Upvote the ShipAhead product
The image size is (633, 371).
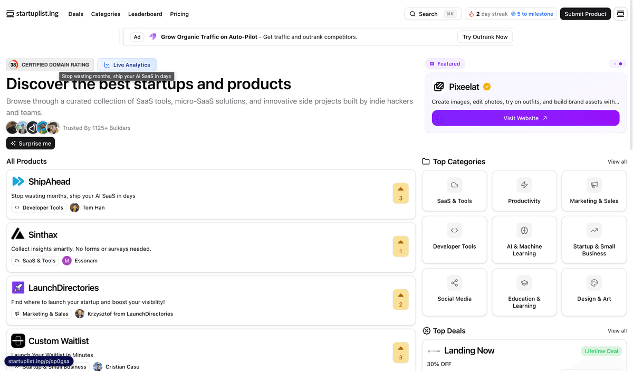point(400,193)
